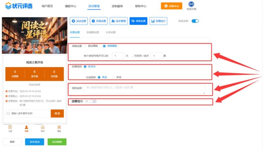This screenshot has height=150, width=263.
Task: Click the 规则说明 text area
Action: point(144,89)
